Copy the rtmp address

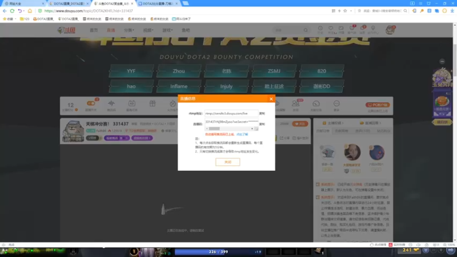[262, 113]
